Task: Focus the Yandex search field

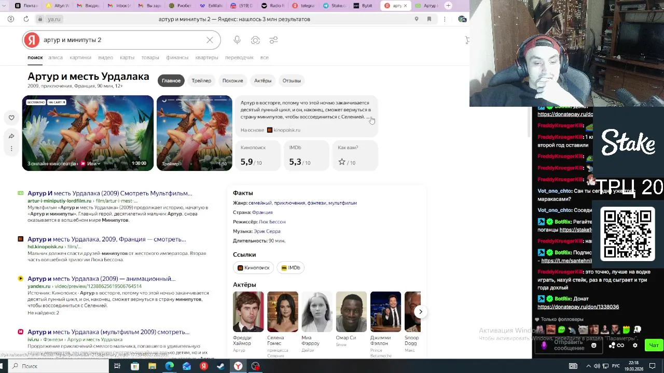Action: 122,40
